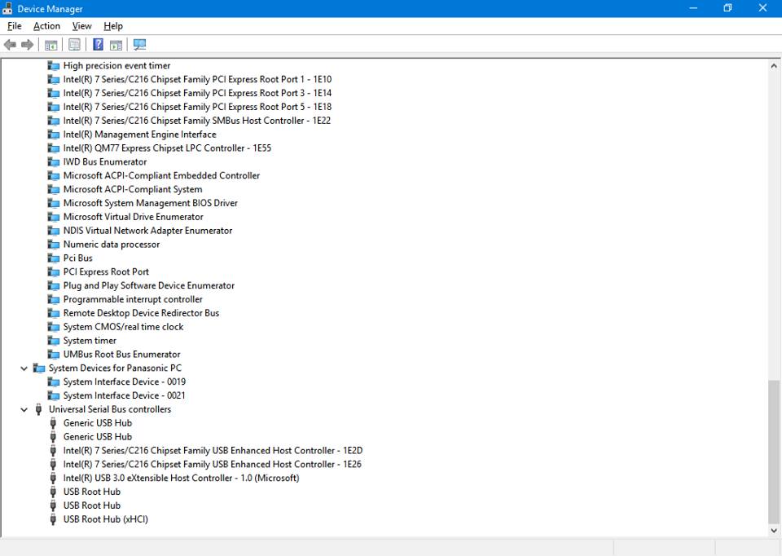Select PCI Express Root Port 5 - 1E18
This screenshot has width=782, height=556.
point(197,107)
